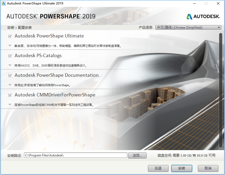Click the 安装 breadcrumb link
This screenshot has width=225, height=175.
11,28
